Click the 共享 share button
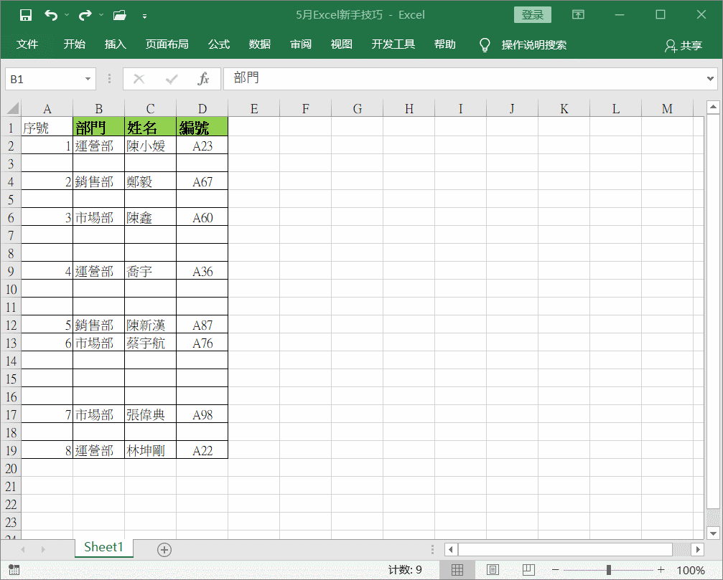723x580 pixels. tap(684, 45)
